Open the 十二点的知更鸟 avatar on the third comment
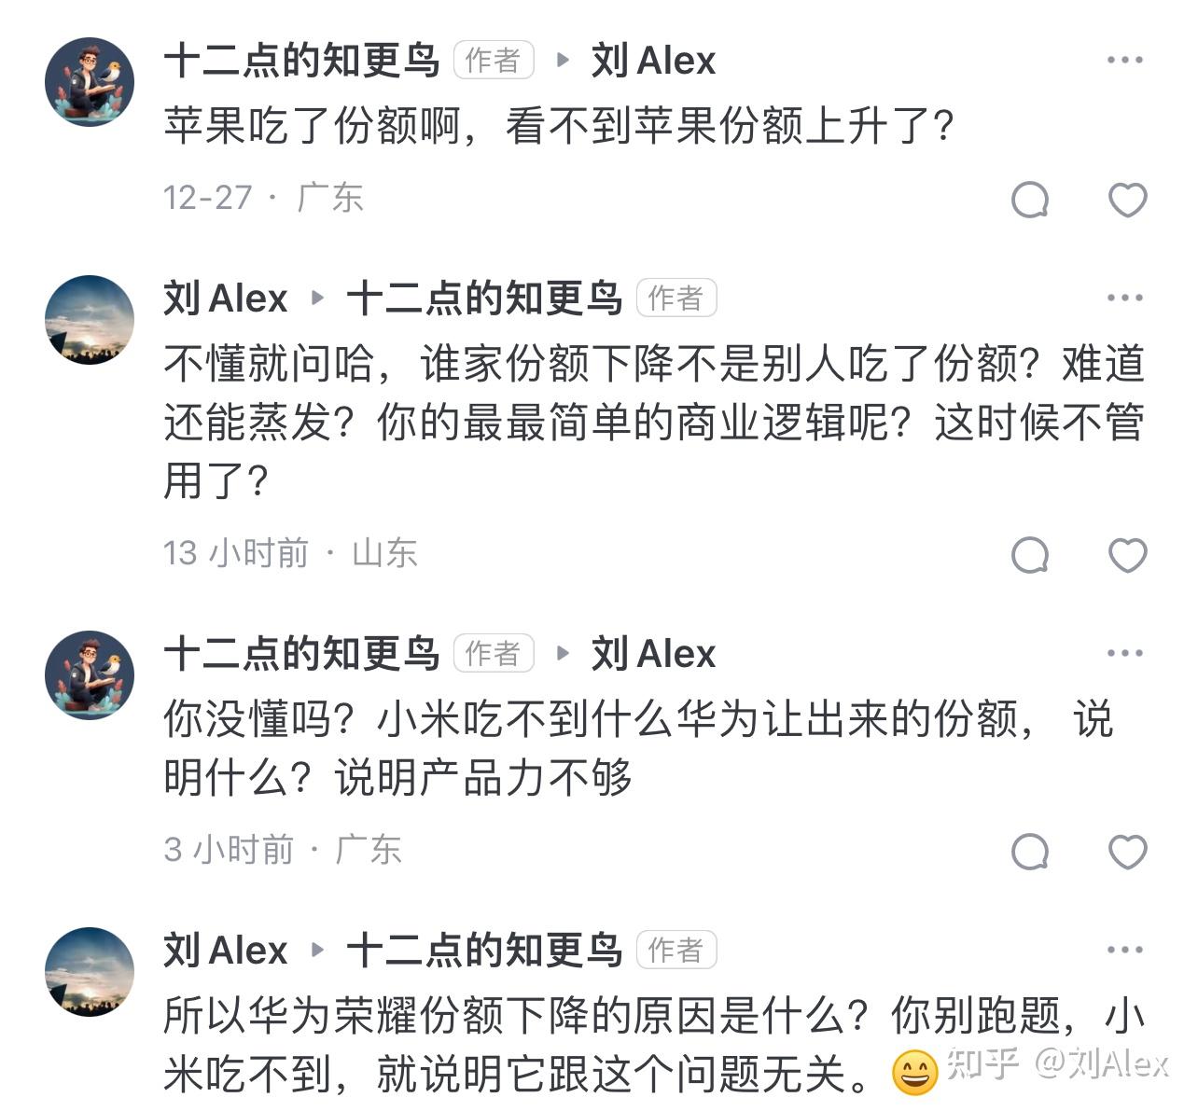 (x=90, y=674)
